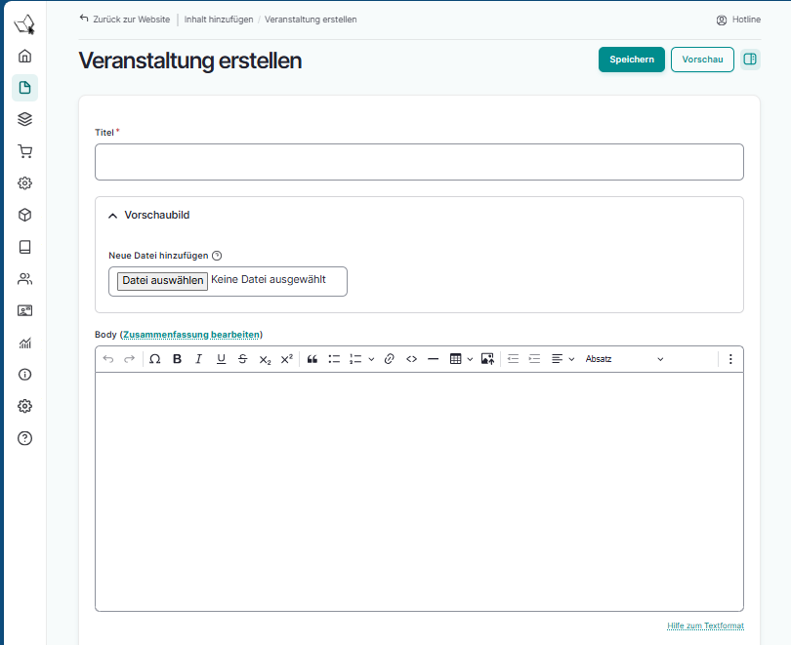Click the Speichern button

coord(632,60)
